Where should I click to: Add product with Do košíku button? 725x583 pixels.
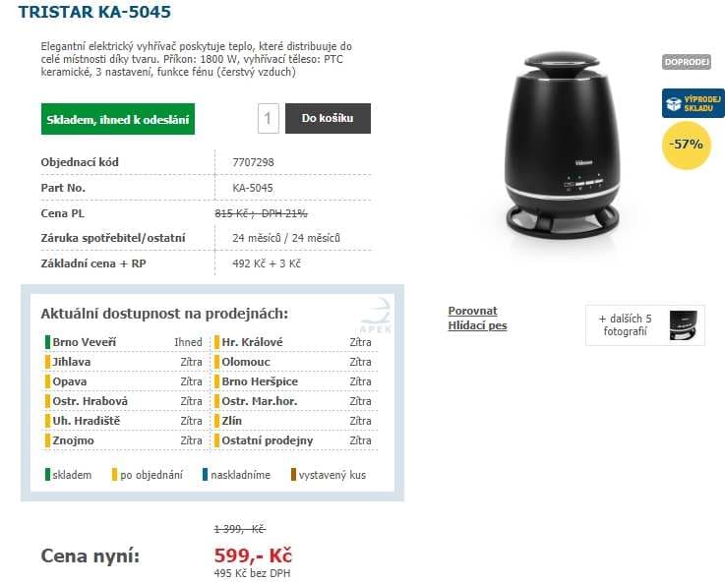[x=328, y=118]
